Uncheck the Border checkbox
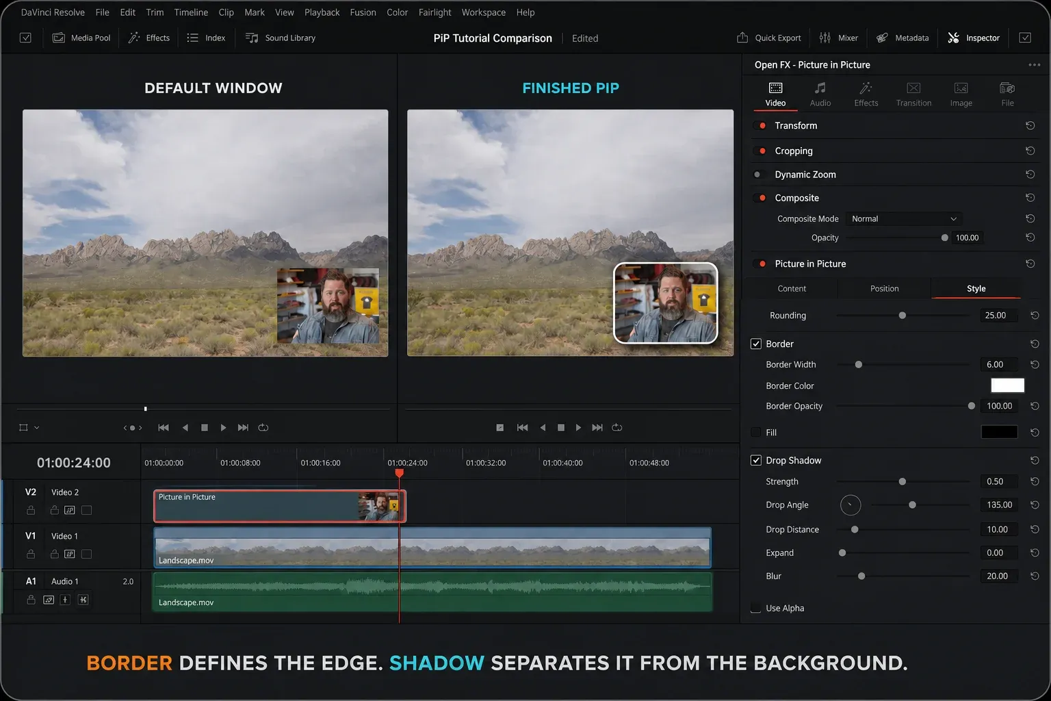 (756, 344)
